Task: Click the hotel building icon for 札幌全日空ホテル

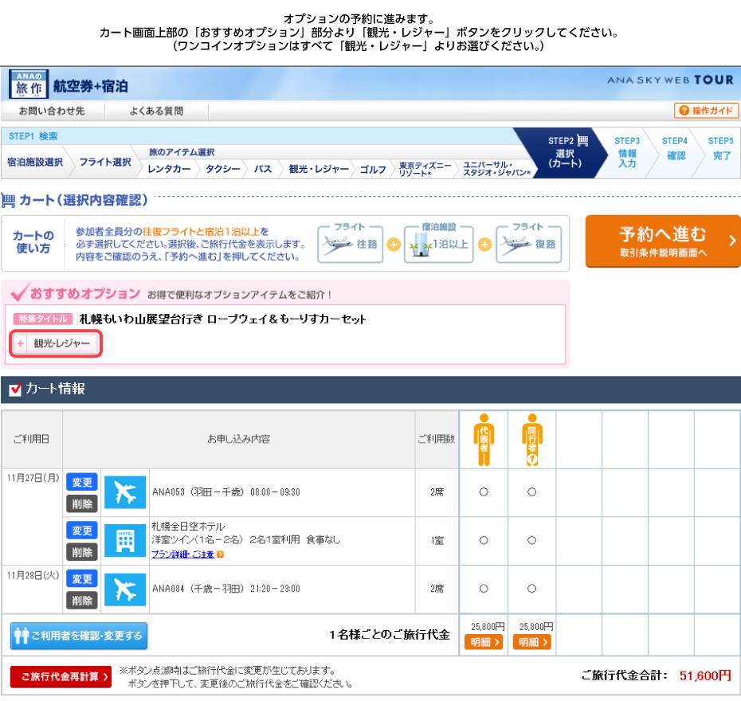Action: click(125, 541)
